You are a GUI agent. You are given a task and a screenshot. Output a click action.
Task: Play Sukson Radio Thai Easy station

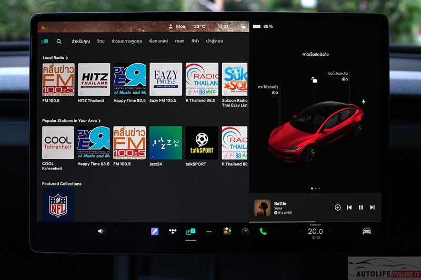pos(235,79)
